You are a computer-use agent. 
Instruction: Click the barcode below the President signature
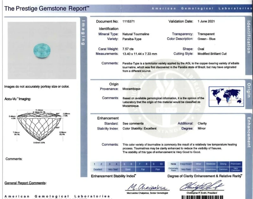click(202, 197)
